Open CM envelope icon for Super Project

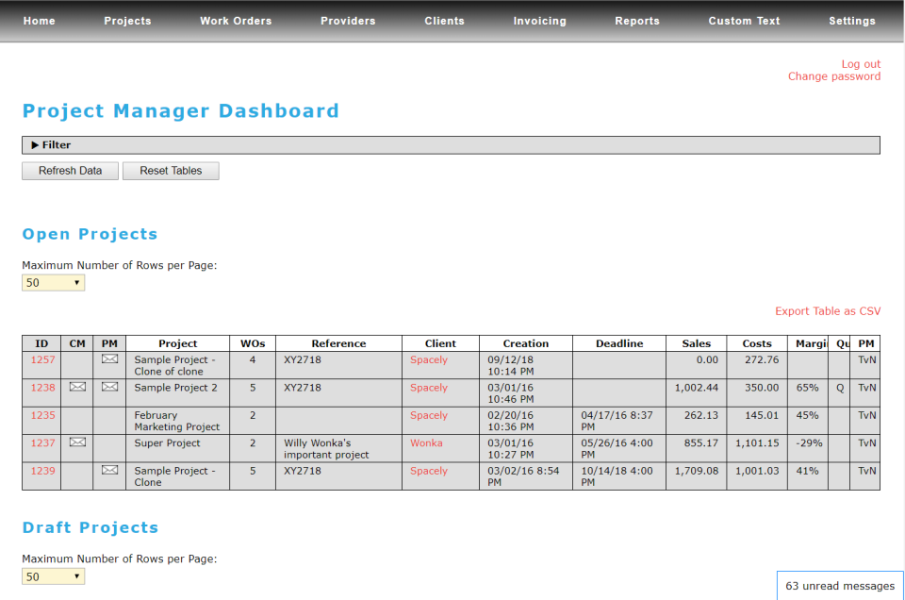[x=76, y=442]
